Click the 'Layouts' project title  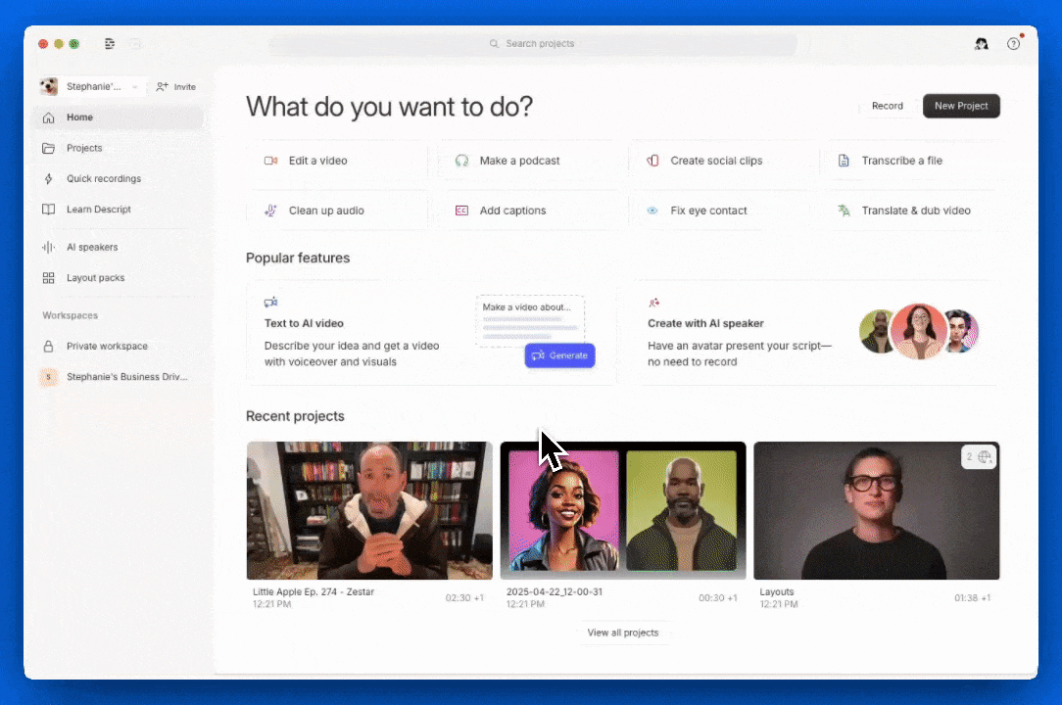[x=776, y=591]
